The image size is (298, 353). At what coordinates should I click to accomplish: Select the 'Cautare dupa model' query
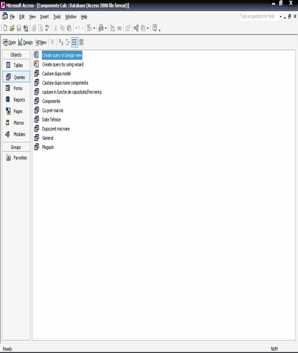56,74
